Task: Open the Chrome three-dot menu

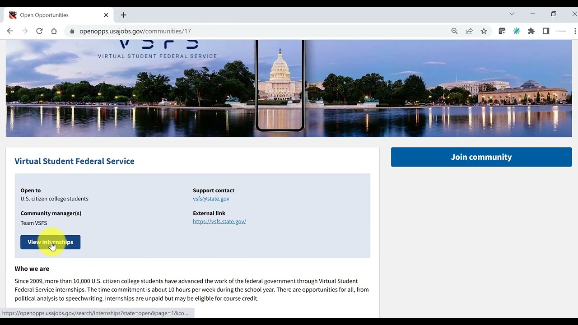Action: coord(575,31)
